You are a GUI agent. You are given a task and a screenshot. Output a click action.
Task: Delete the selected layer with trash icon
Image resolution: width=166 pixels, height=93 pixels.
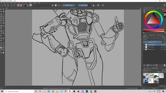point(164,65)
